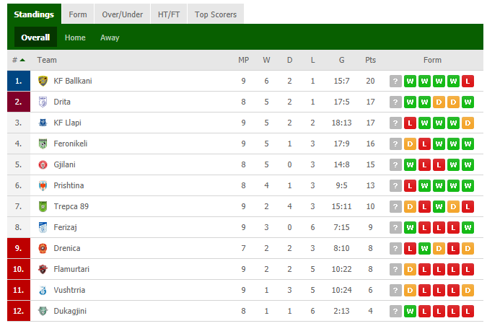Click the Dukagjini team logo

click(x=43, y=311)
